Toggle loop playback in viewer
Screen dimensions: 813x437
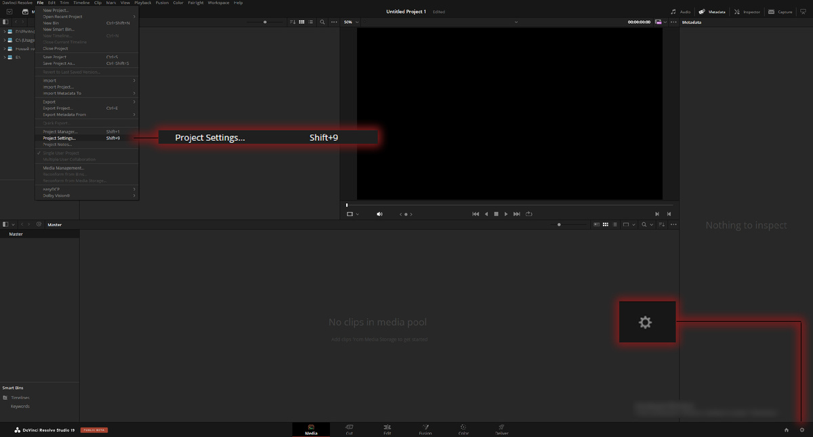pyautogui.click(x=528, y=214)
